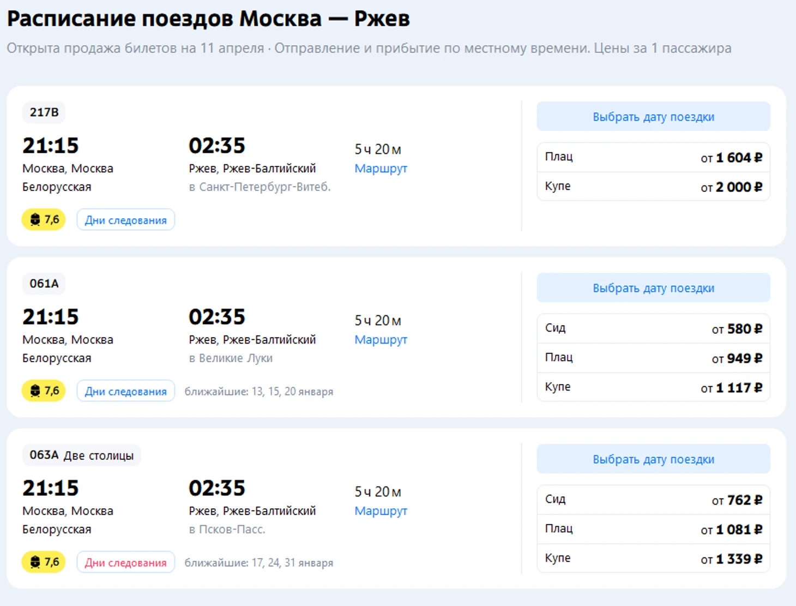Click the 7,6 rating badge for train 061А
The image size is (796, 606).
[44, 391]
